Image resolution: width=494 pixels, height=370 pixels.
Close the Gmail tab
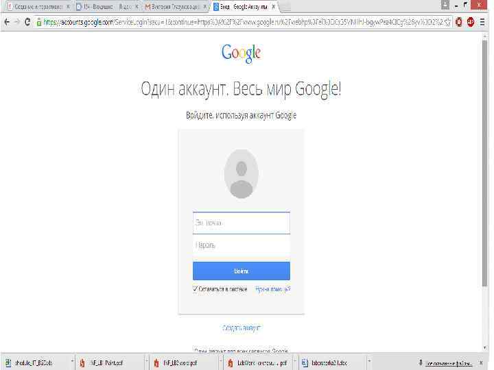(204, 6)
